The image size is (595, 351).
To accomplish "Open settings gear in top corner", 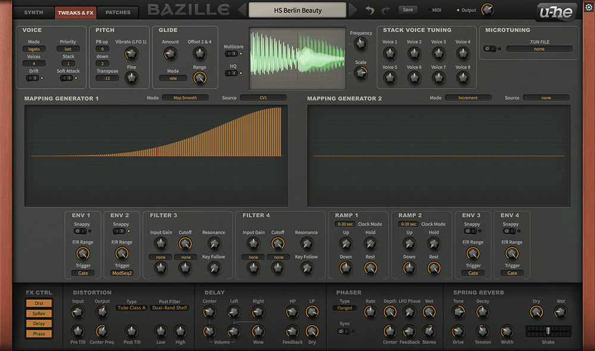I will pos(588,7).
